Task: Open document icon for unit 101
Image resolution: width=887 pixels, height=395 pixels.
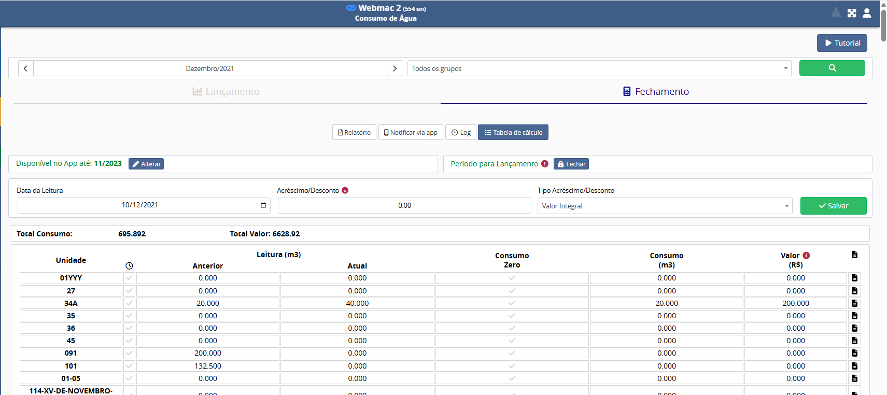Action: tap(854, 366)
